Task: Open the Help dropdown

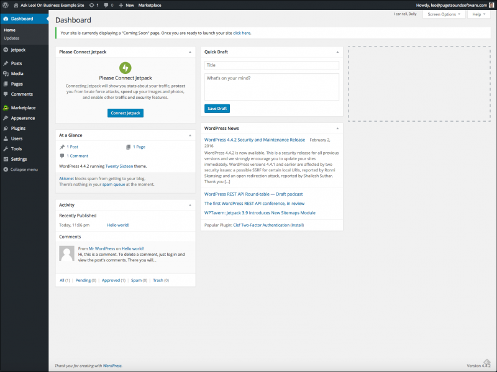Action: (x=478, y=14)
